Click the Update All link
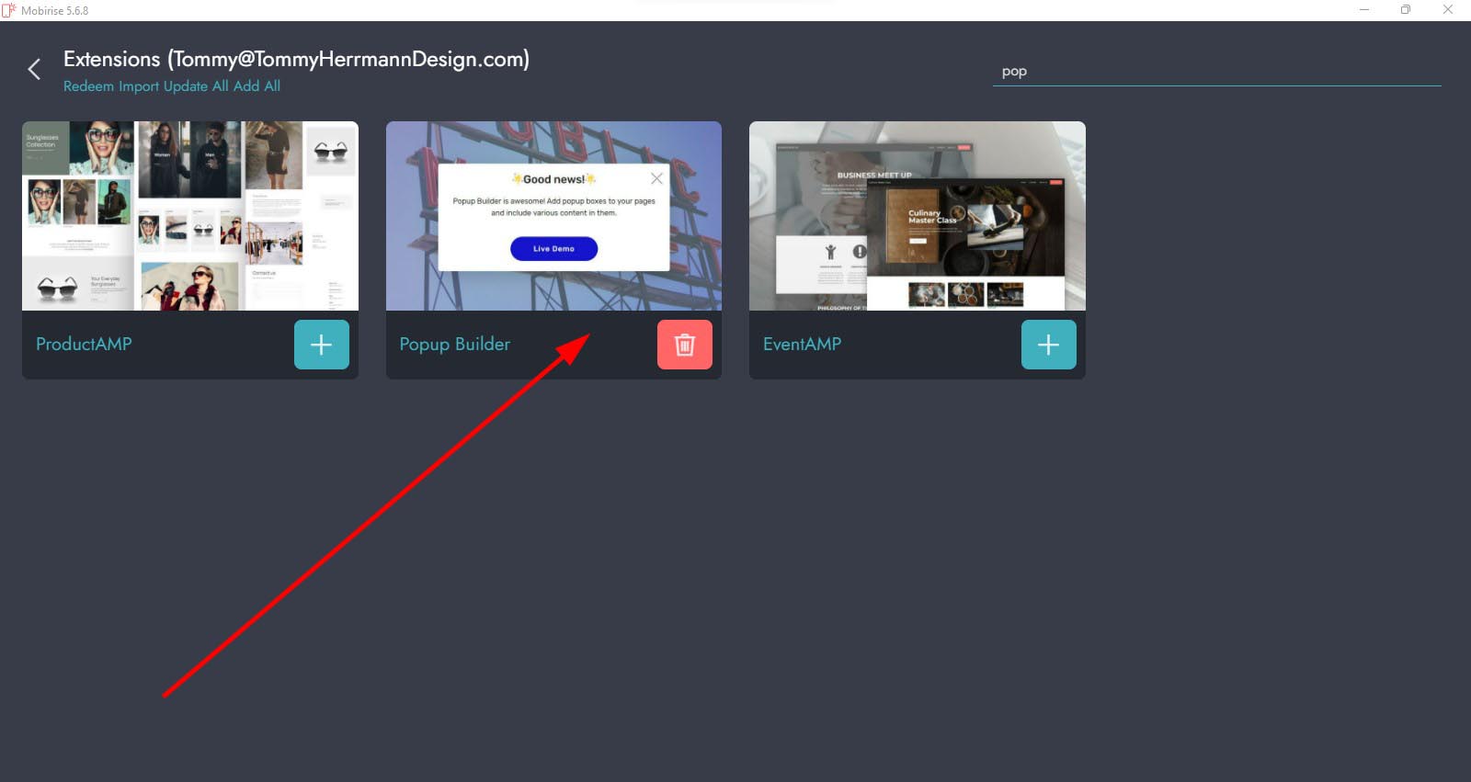 click(x=197, y=86)
